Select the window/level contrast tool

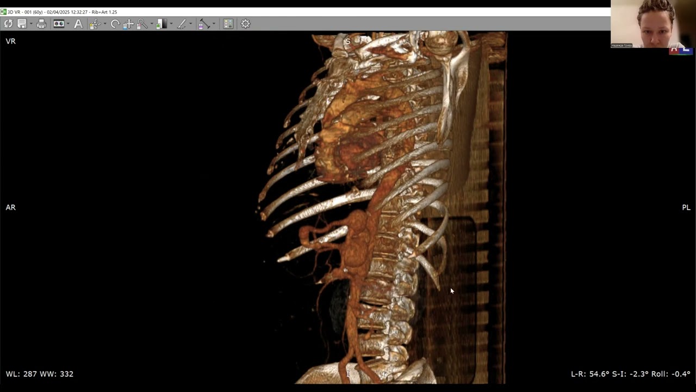161,24
